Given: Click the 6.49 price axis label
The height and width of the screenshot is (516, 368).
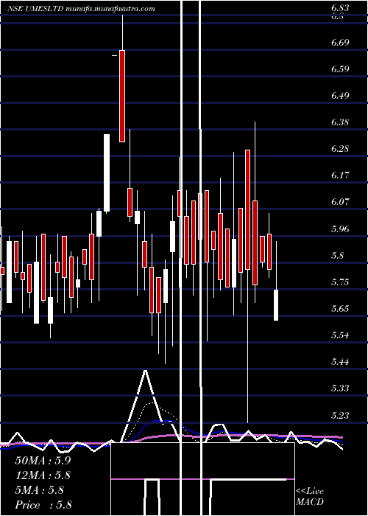Looking at the screenshot, I should (x=340, y=95).
